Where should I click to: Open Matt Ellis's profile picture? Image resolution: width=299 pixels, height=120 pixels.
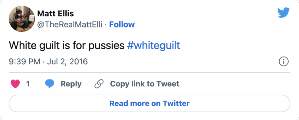[x=22, y=19]
